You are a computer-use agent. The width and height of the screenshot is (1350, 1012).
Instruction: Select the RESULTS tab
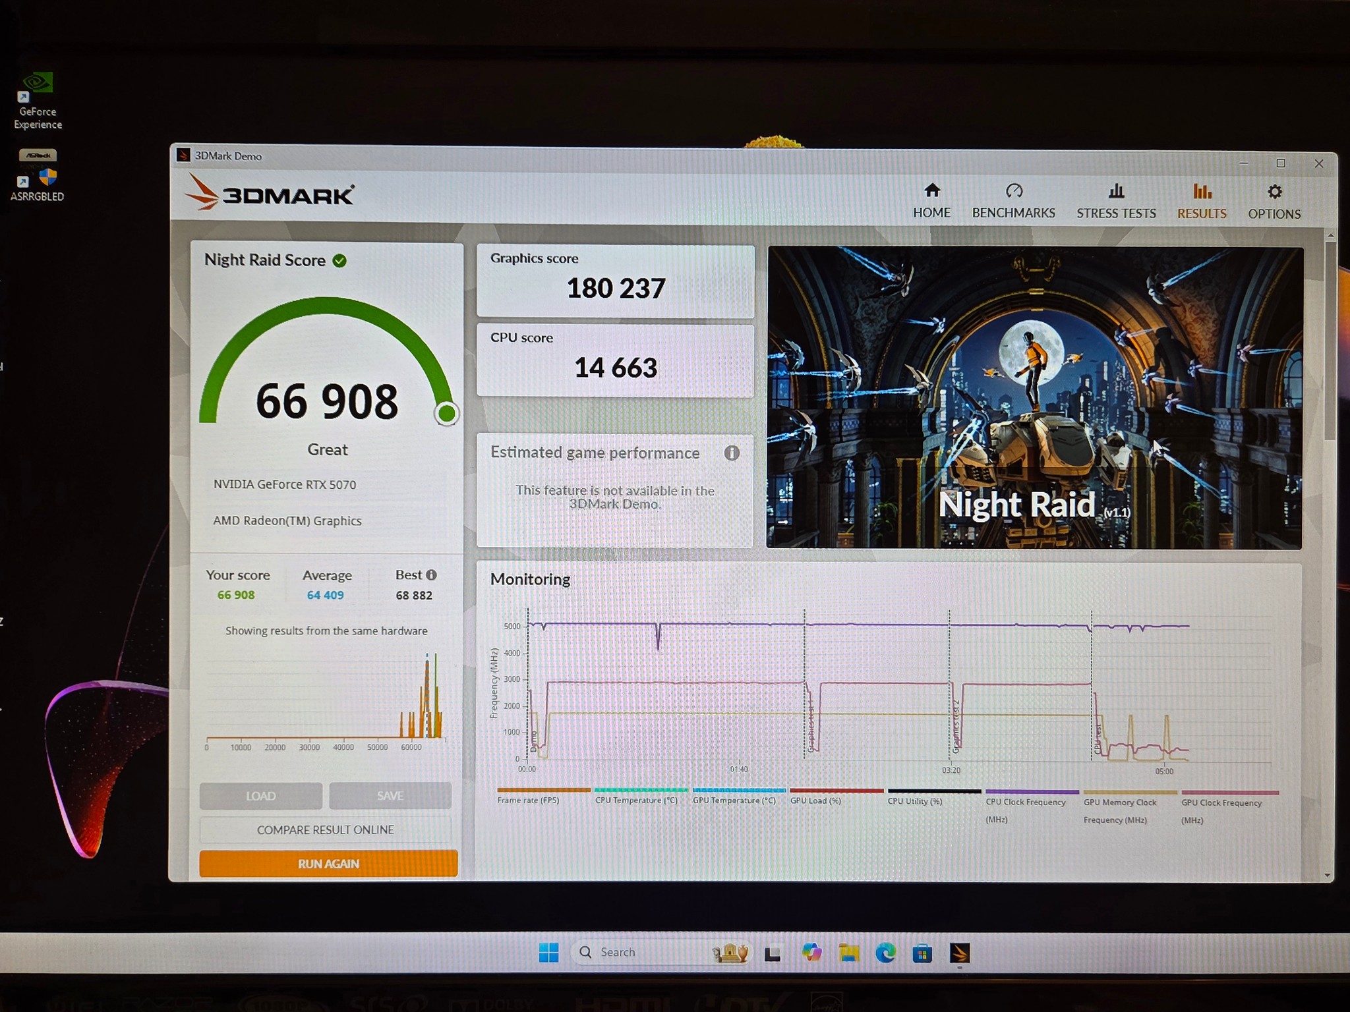coord(1202,202)
